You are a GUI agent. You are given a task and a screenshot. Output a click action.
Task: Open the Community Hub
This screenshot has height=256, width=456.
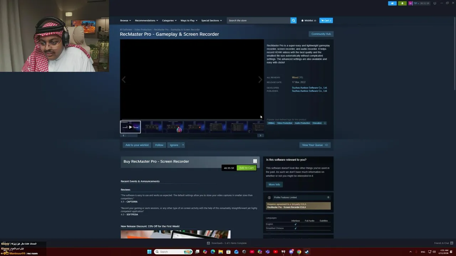point(321,34)
